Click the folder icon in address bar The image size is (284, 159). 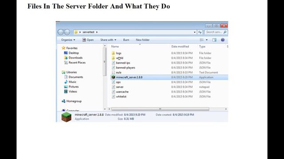(x=76, y=32)
